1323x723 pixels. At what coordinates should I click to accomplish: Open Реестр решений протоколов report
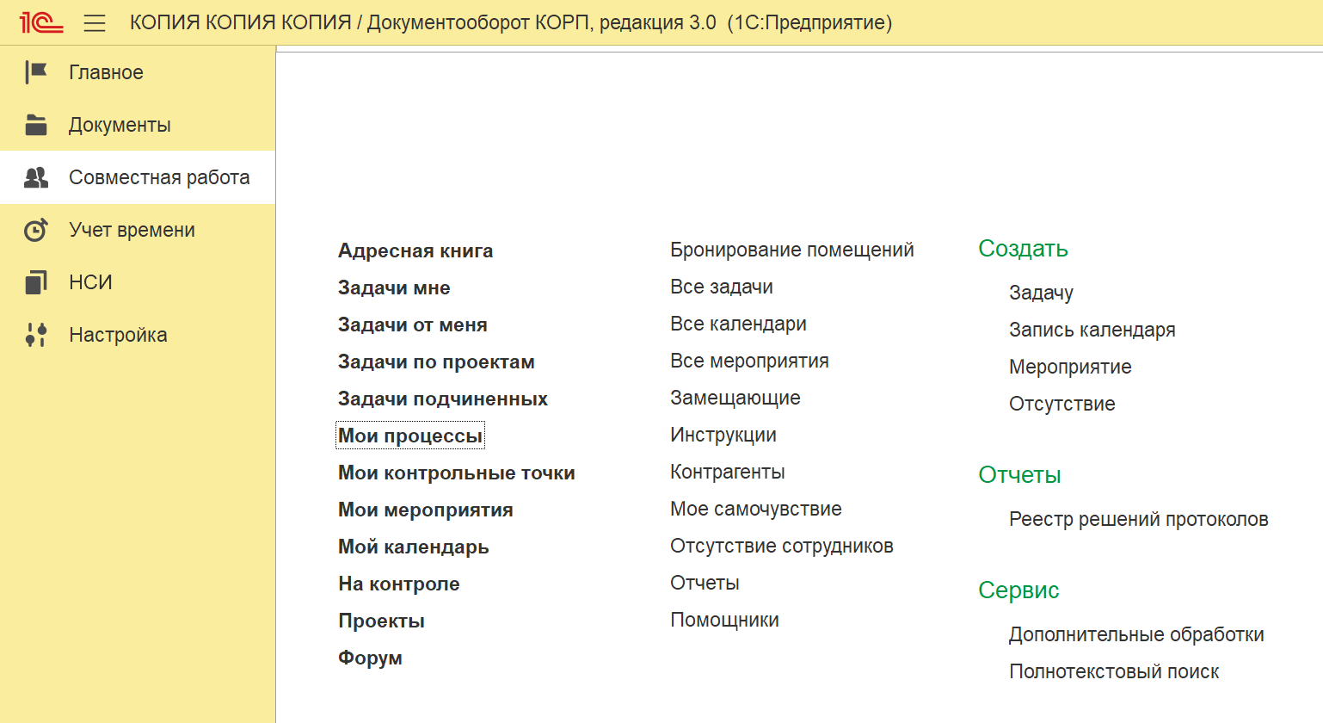(1139, 519)
